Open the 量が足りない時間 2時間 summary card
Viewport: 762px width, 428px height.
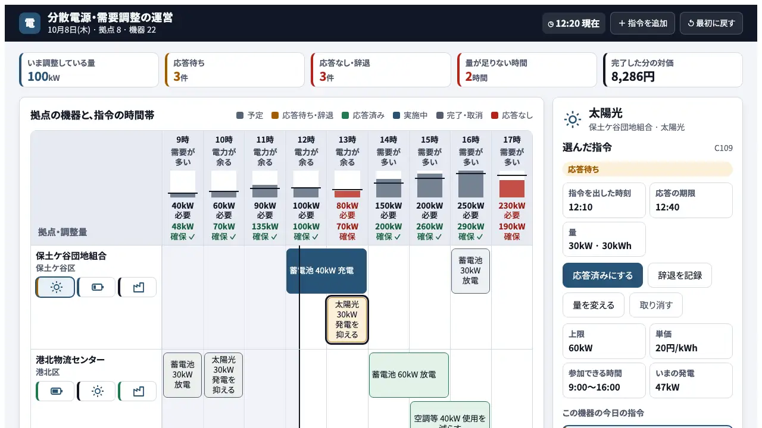[527, 70]
